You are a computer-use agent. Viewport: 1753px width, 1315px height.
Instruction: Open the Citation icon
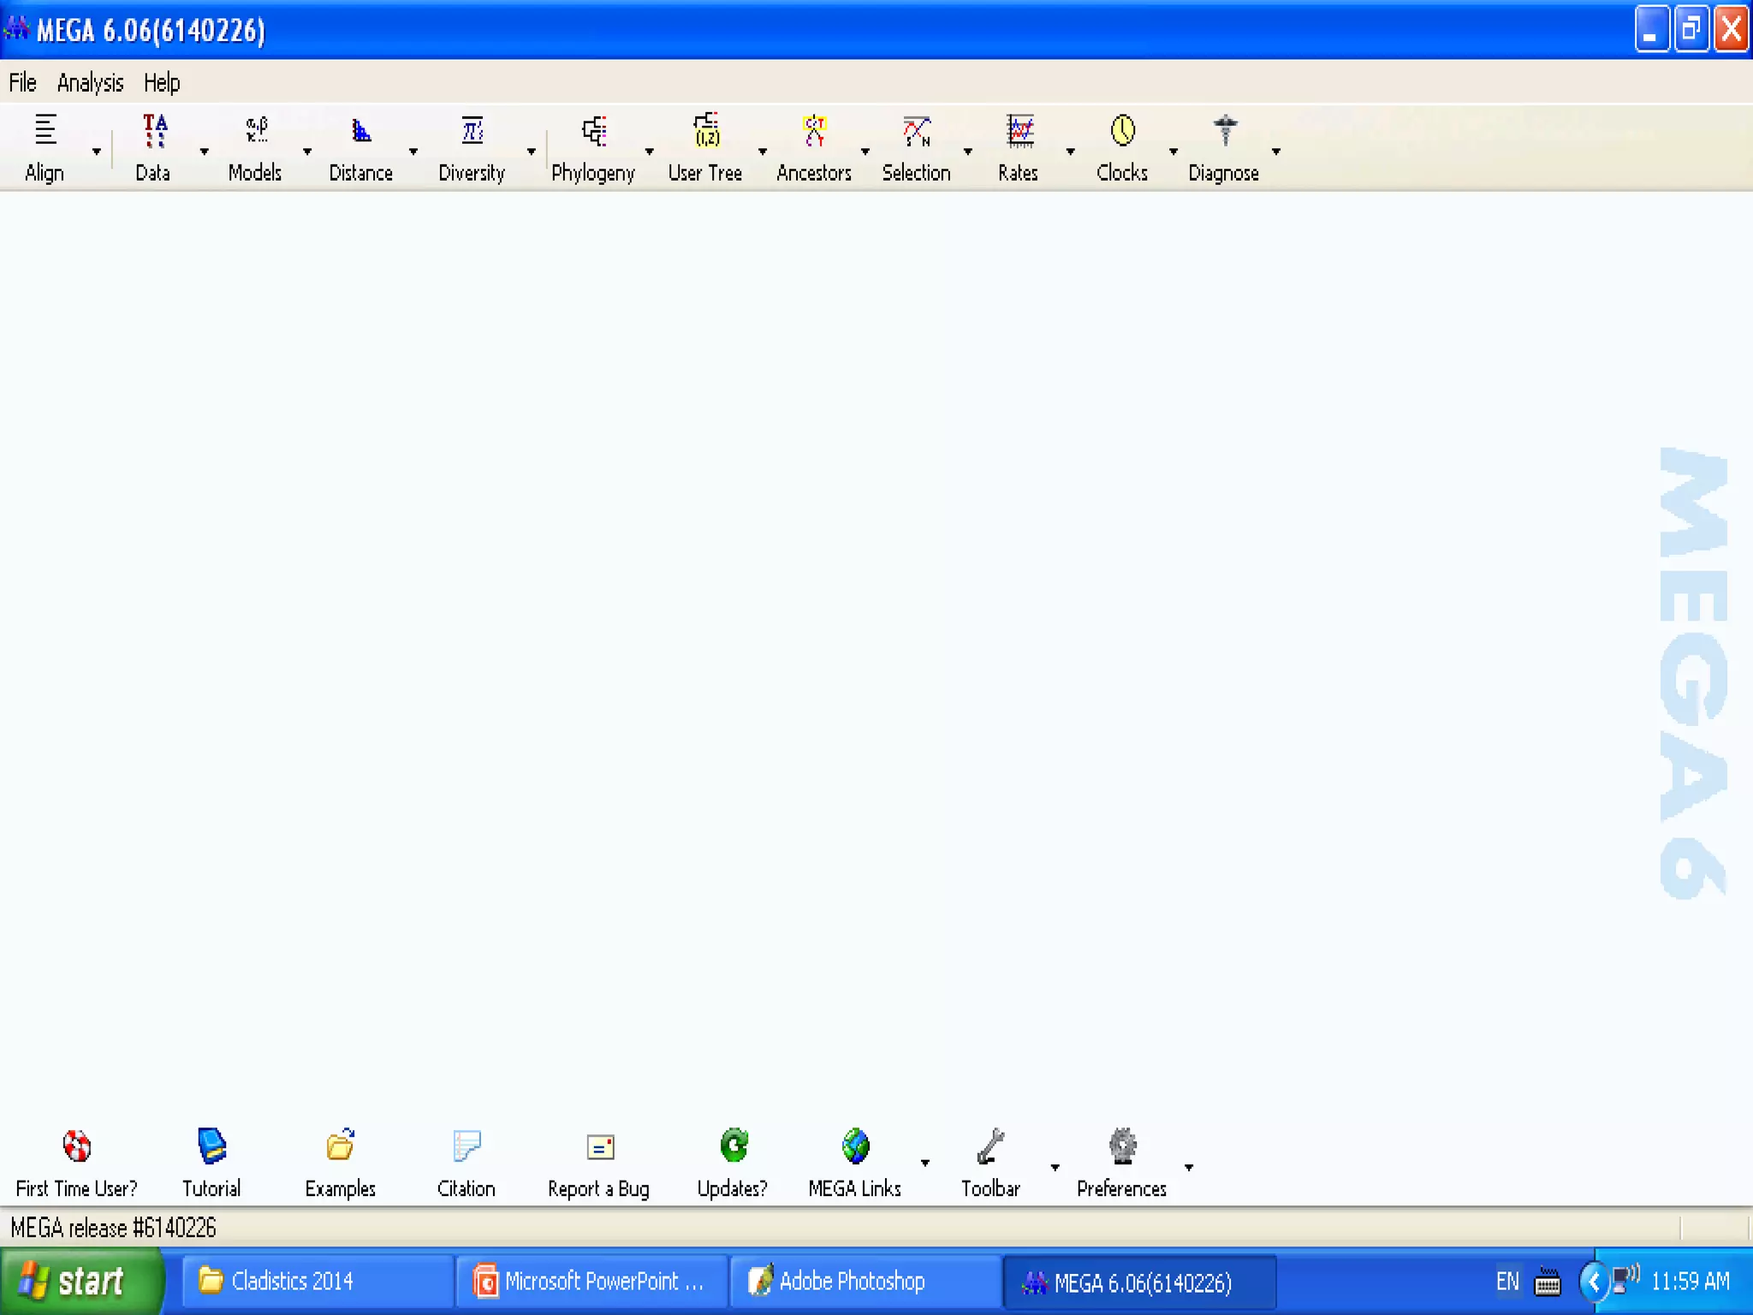[466, 1145]
